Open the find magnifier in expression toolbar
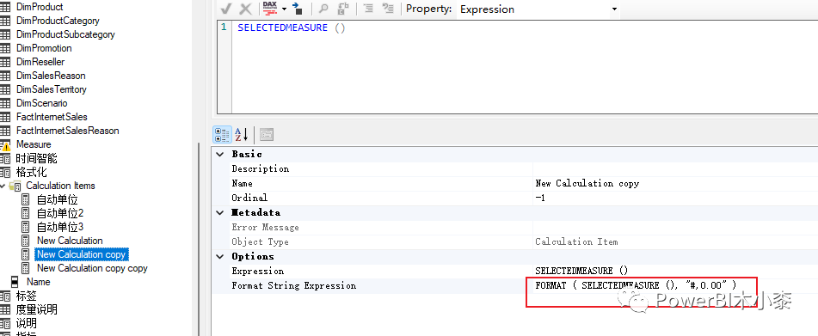 pos(323,9)
